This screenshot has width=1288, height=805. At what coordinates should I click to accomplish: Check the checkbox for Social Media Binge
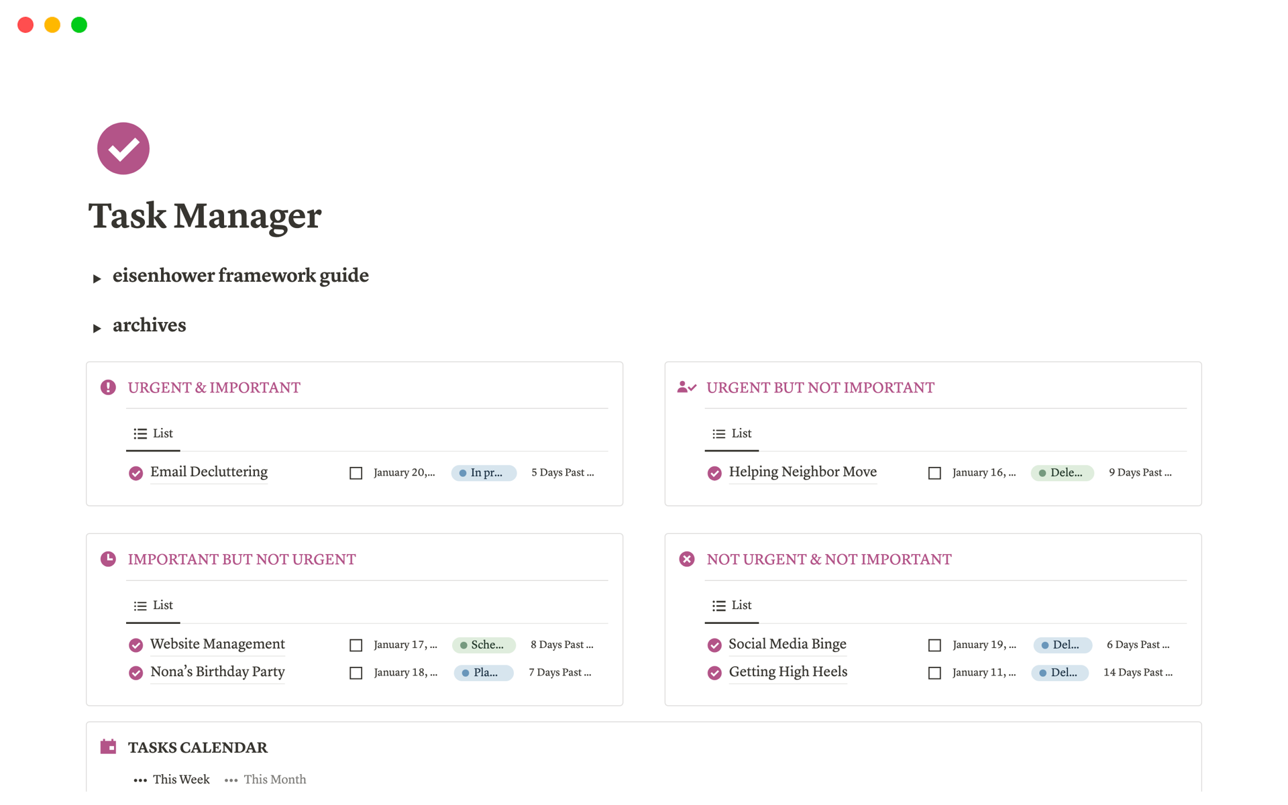934,645
